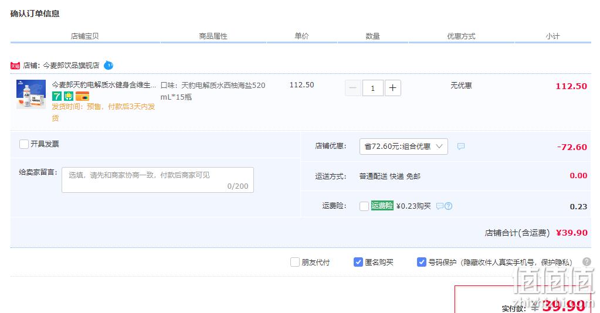Click the shipping fee value 0.00
The image size is (600, 313).
[x=578, y=176]
